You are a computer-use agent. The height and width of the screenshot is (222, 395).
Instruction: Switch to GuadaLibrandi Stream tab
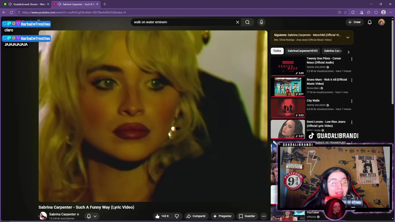coord(27,4)
